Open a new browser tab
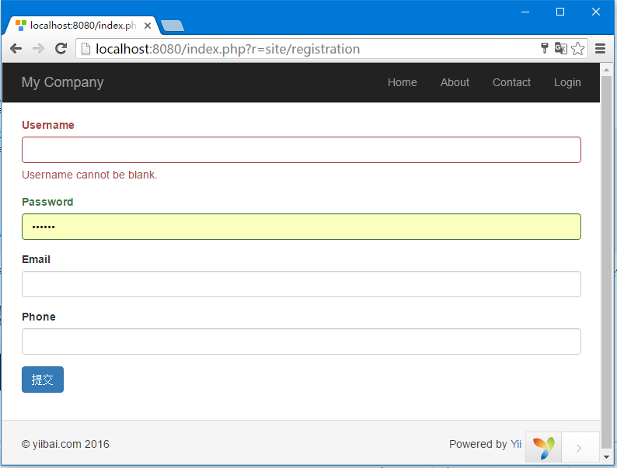Image resolution: width=617 pixels, height=468 pixels. point(173,26)
